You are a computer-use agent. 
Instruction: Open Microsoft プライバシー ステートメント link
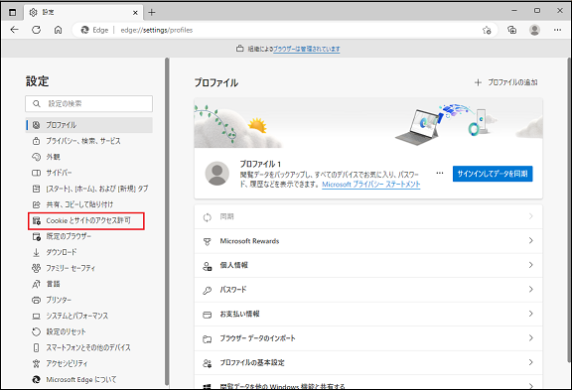tap(371, 185)
